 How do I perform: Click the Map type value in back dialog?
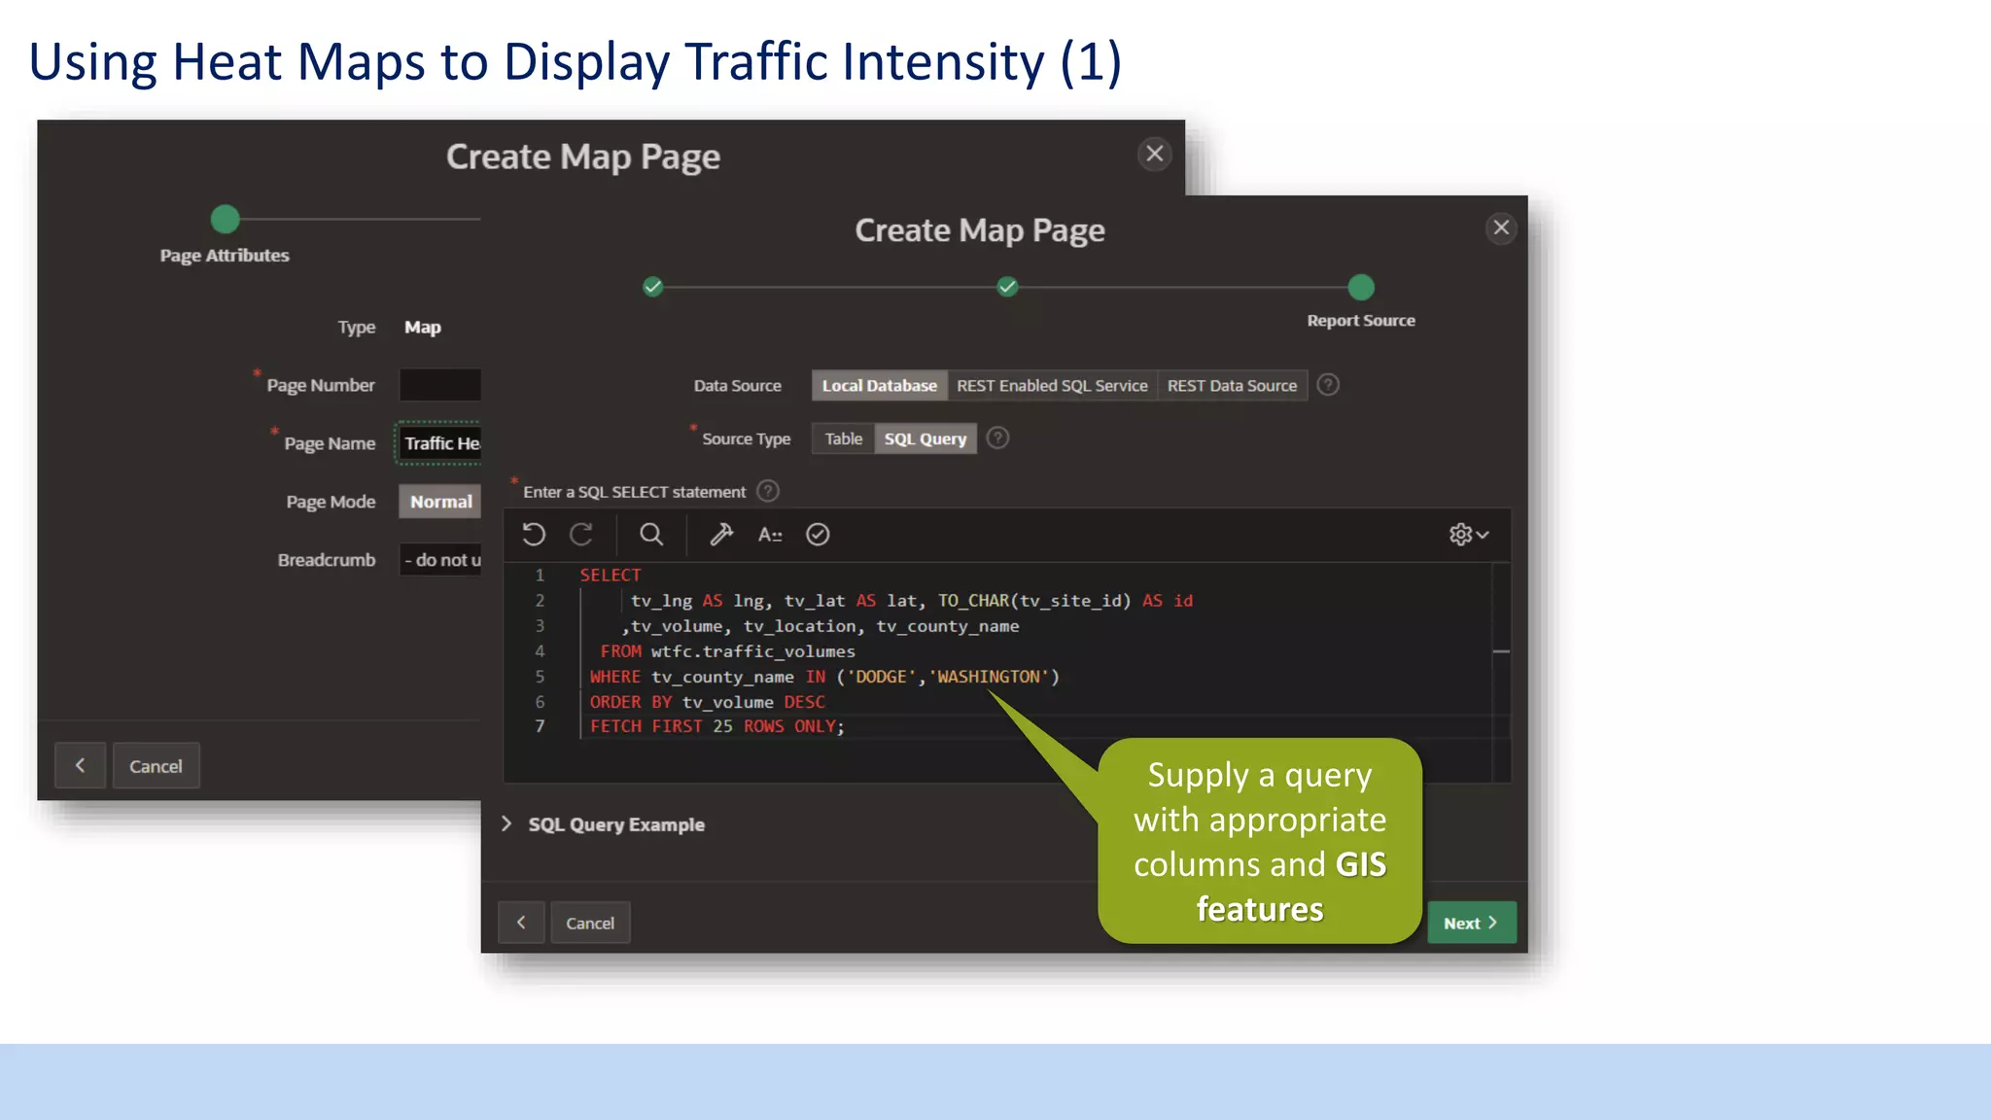tap(423, 328)
